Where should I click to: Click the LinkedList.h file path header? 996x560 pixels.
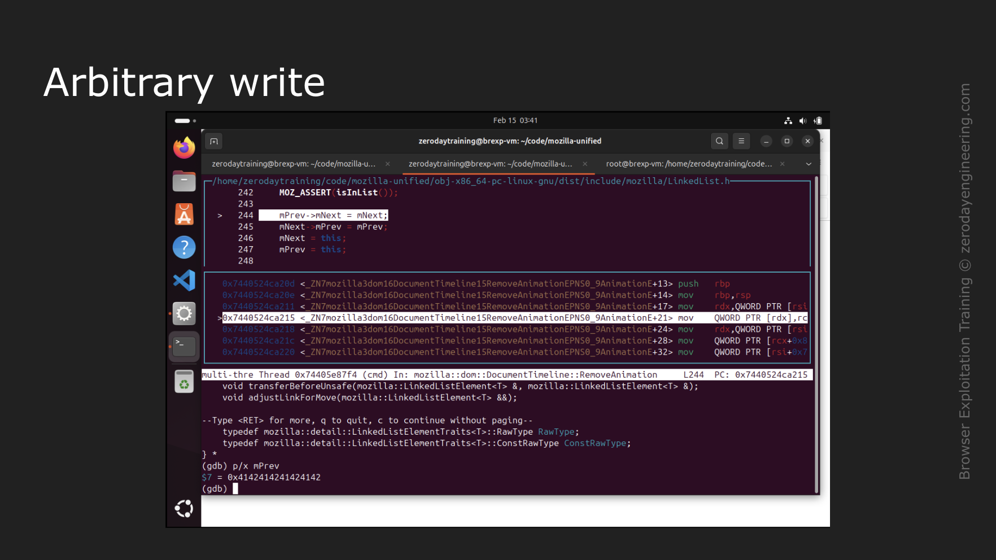click(x=471, y=181)
